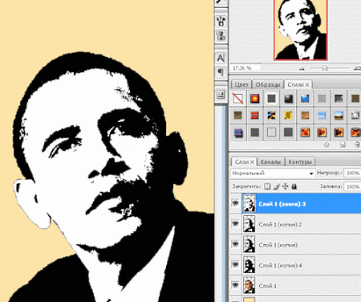Viewport: 361px width, 302px height.
Task: Switch to the Каналы tab
Action: pyautogui.click(x=270, y=162)
